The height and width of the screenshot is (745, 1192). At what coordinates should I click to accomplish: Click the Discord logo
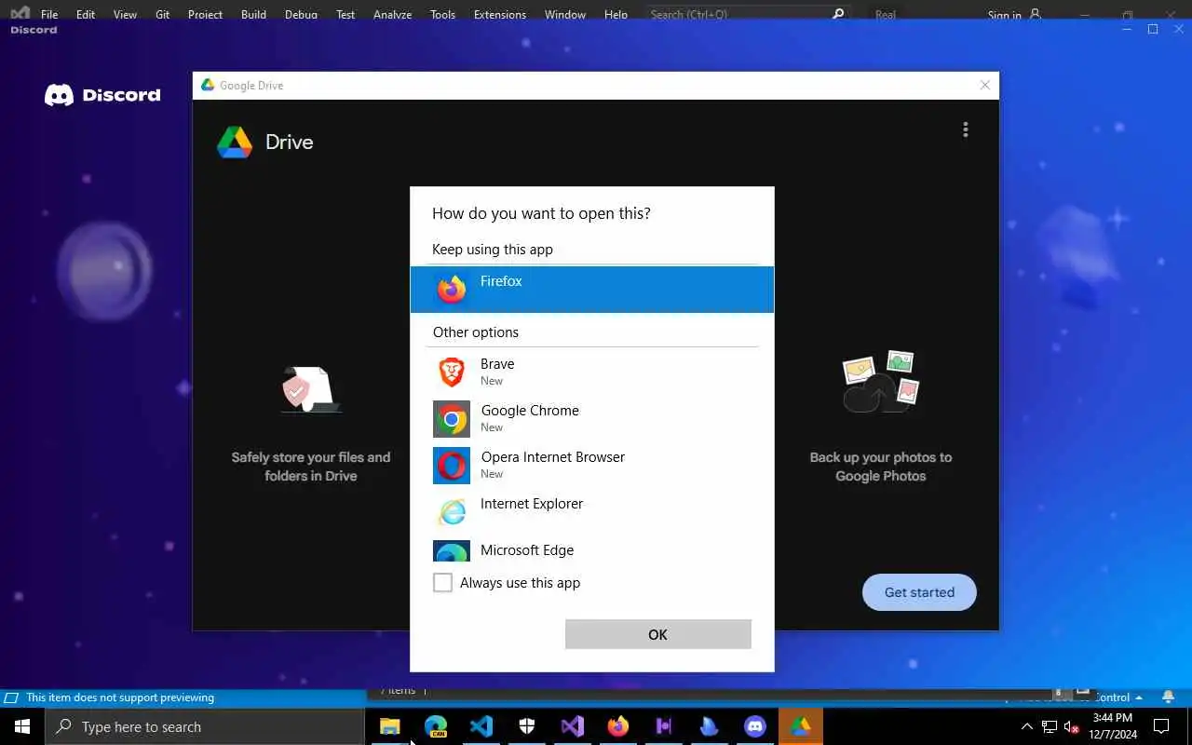[102, 95]
